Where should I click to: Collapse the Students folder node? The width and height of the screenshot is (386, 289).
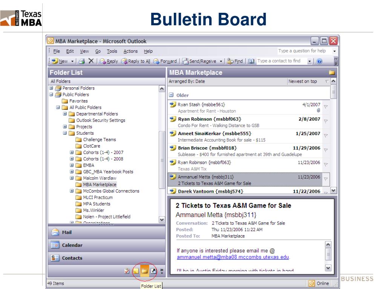point(65,133)
